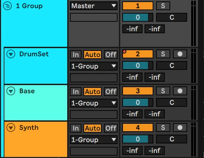Solo the Base track
The height and width of the screenshot is (158, 204).
[x=163, y=91]
